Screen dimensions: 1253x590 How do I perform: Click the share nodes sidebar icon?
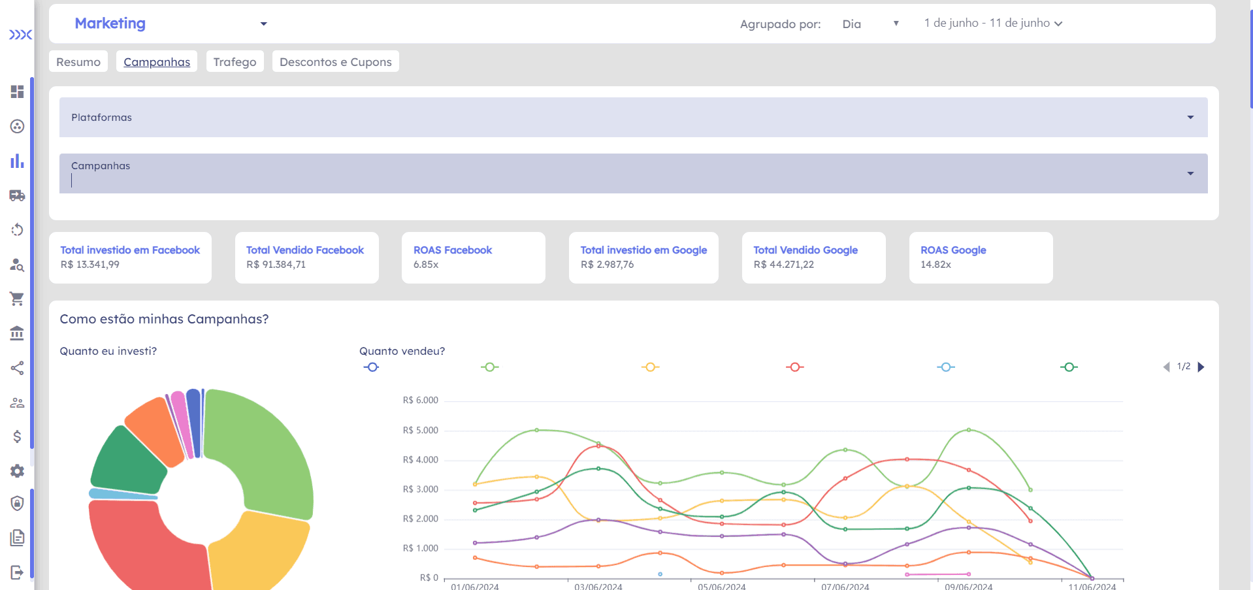click(17, 368)
